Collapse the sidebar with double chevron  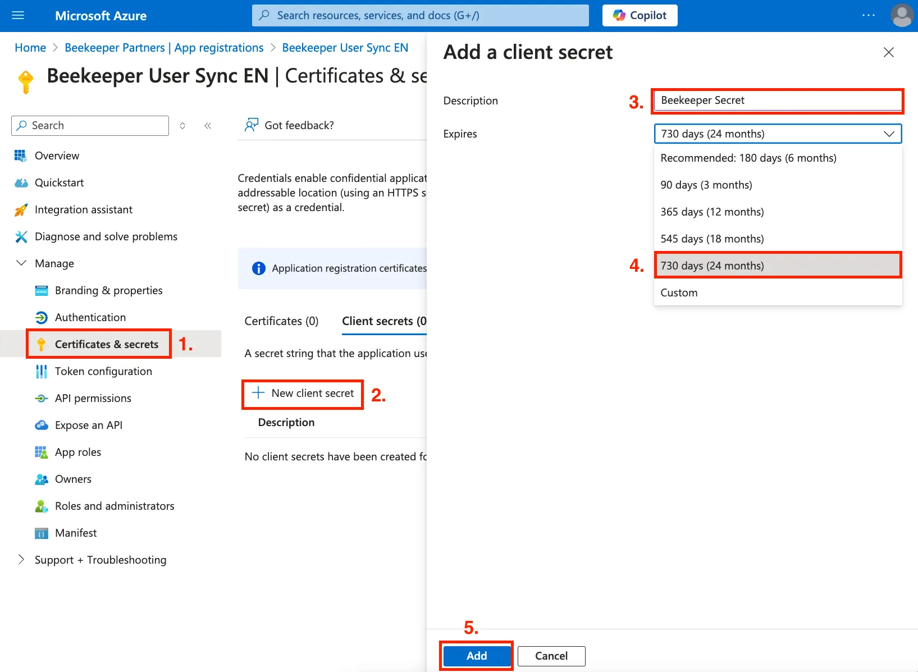click(x=208, y=126)
